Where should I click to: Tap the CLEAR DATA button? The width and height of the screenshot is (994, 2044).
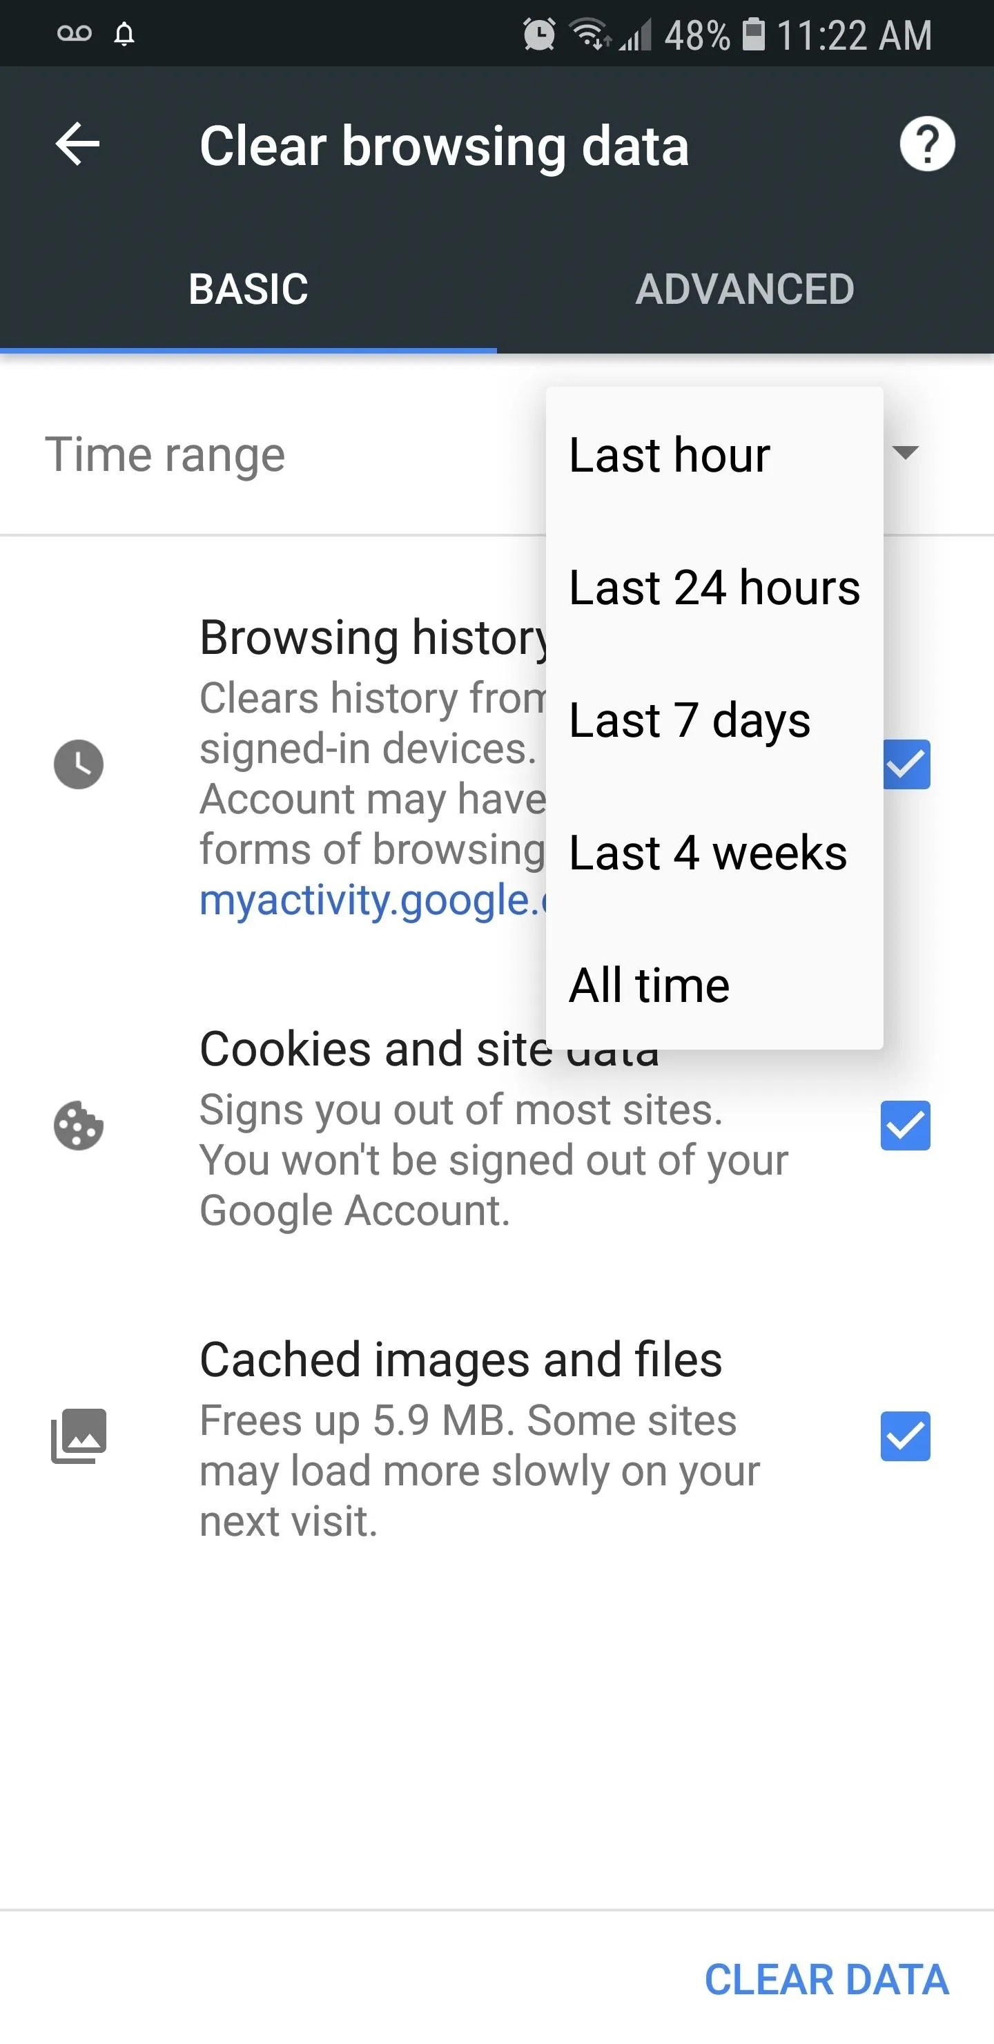click(827, 1980)
